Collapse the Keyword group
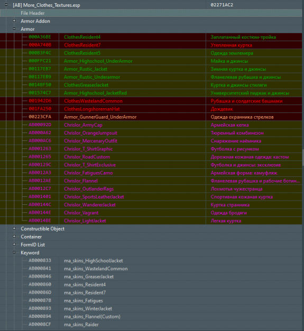This screenshot has height=331, width=304. (x=14, y=252)
